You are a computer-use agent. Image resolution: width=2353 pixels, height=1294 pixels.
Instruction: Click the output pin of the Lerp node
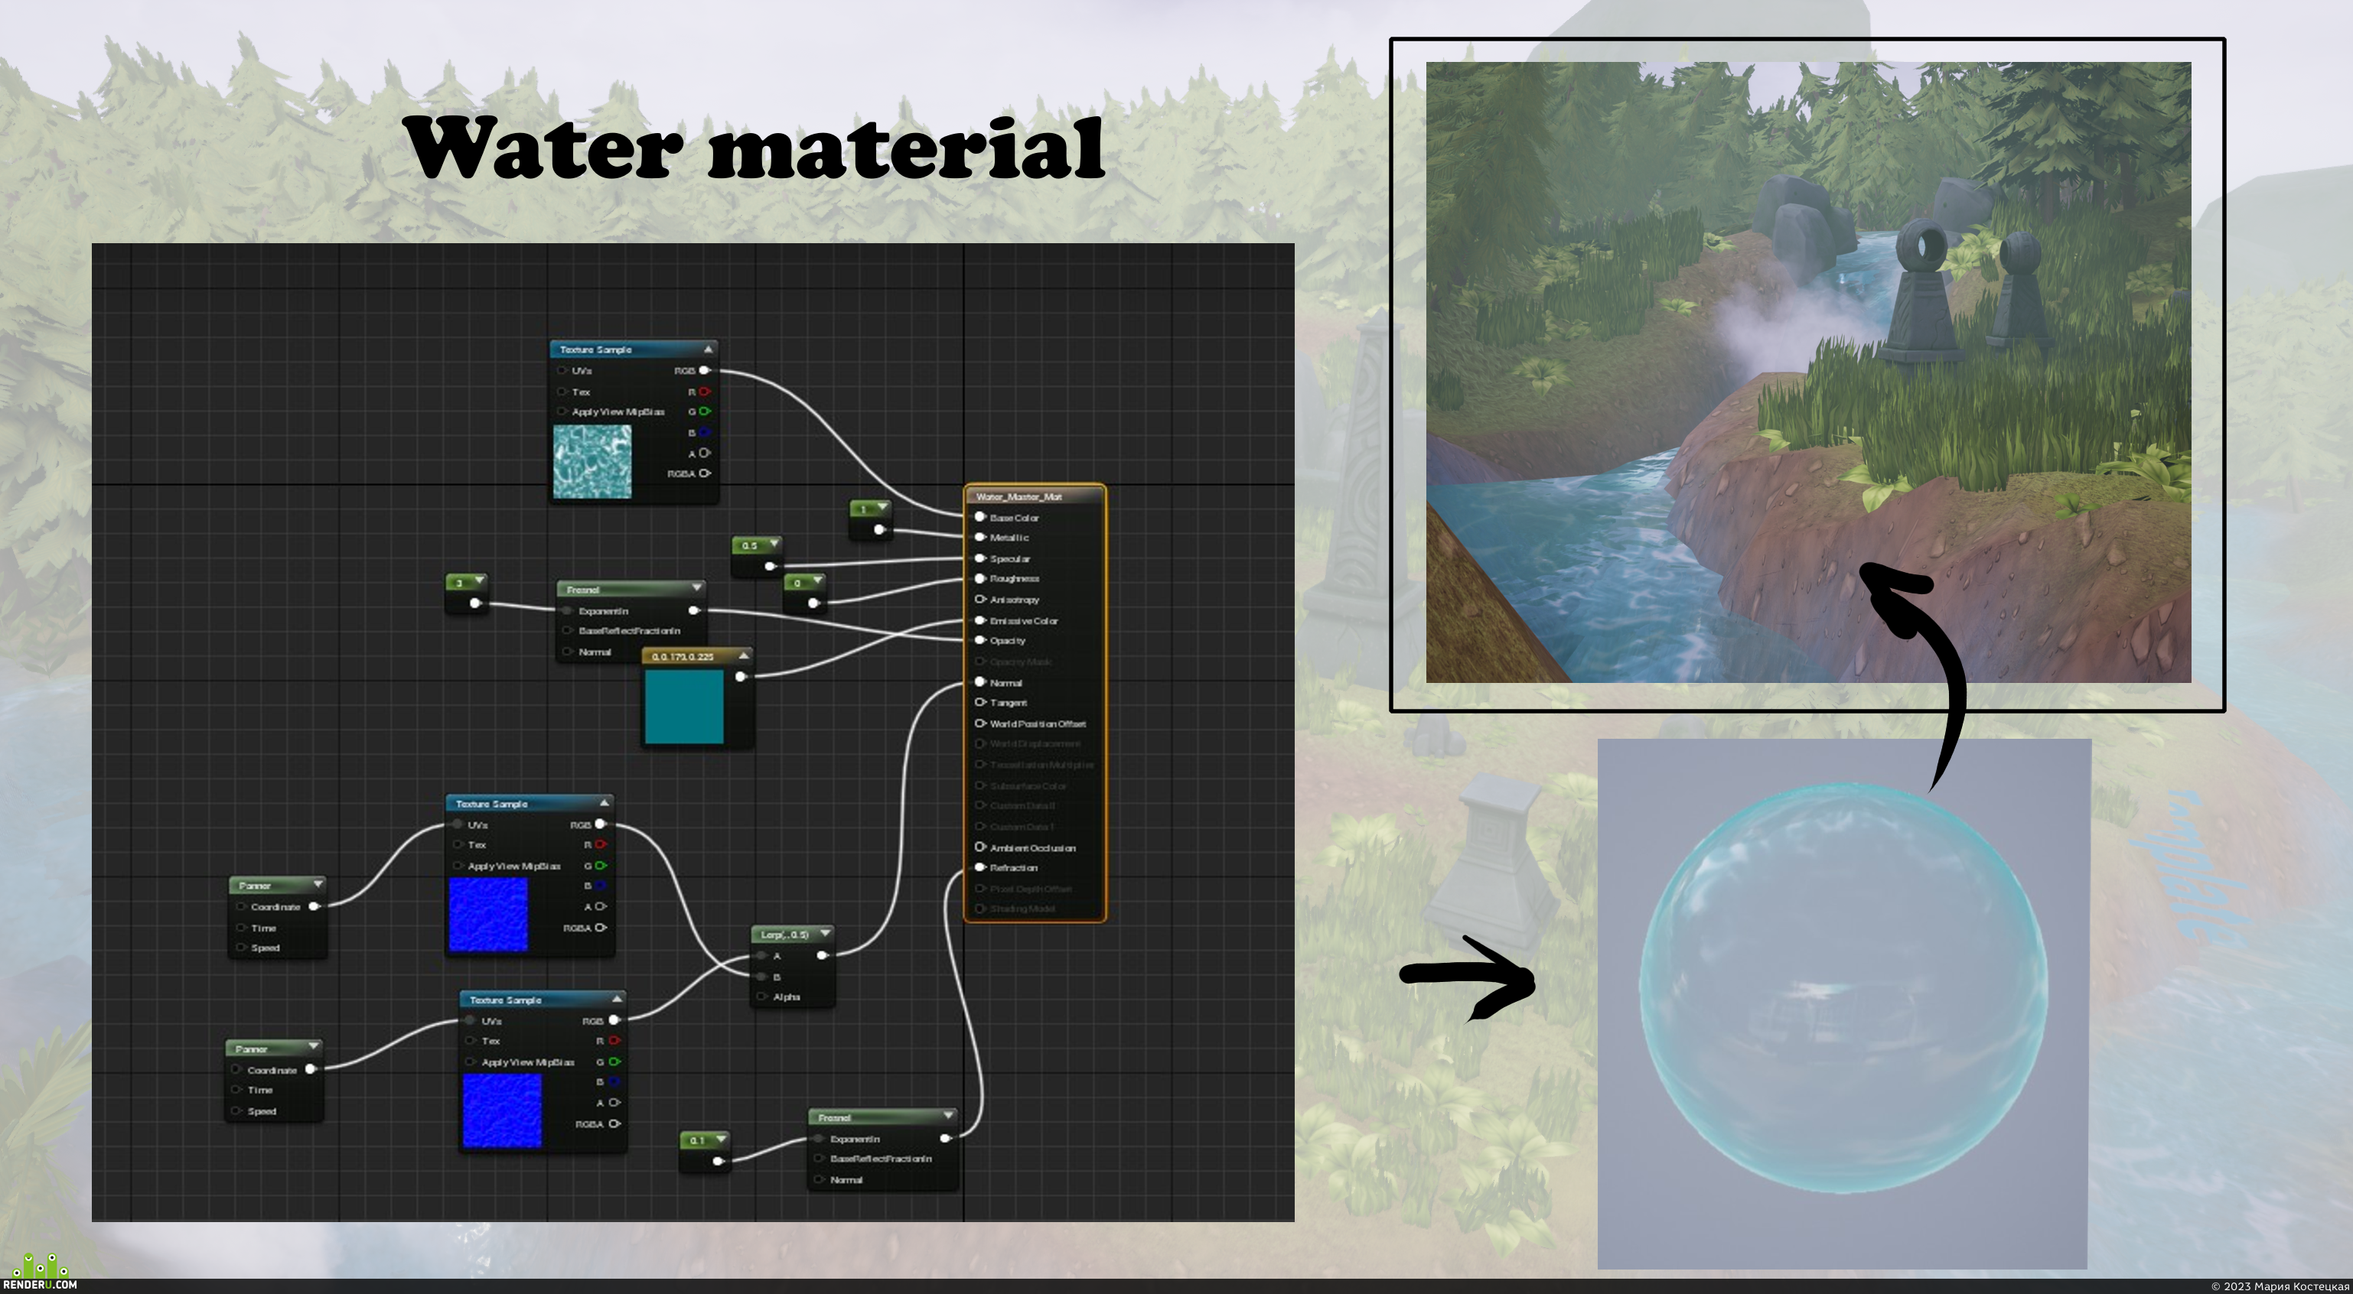(x=822, y=955)
